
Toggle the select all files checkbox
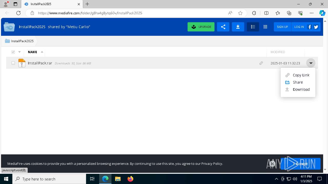[x=13, y=52]
